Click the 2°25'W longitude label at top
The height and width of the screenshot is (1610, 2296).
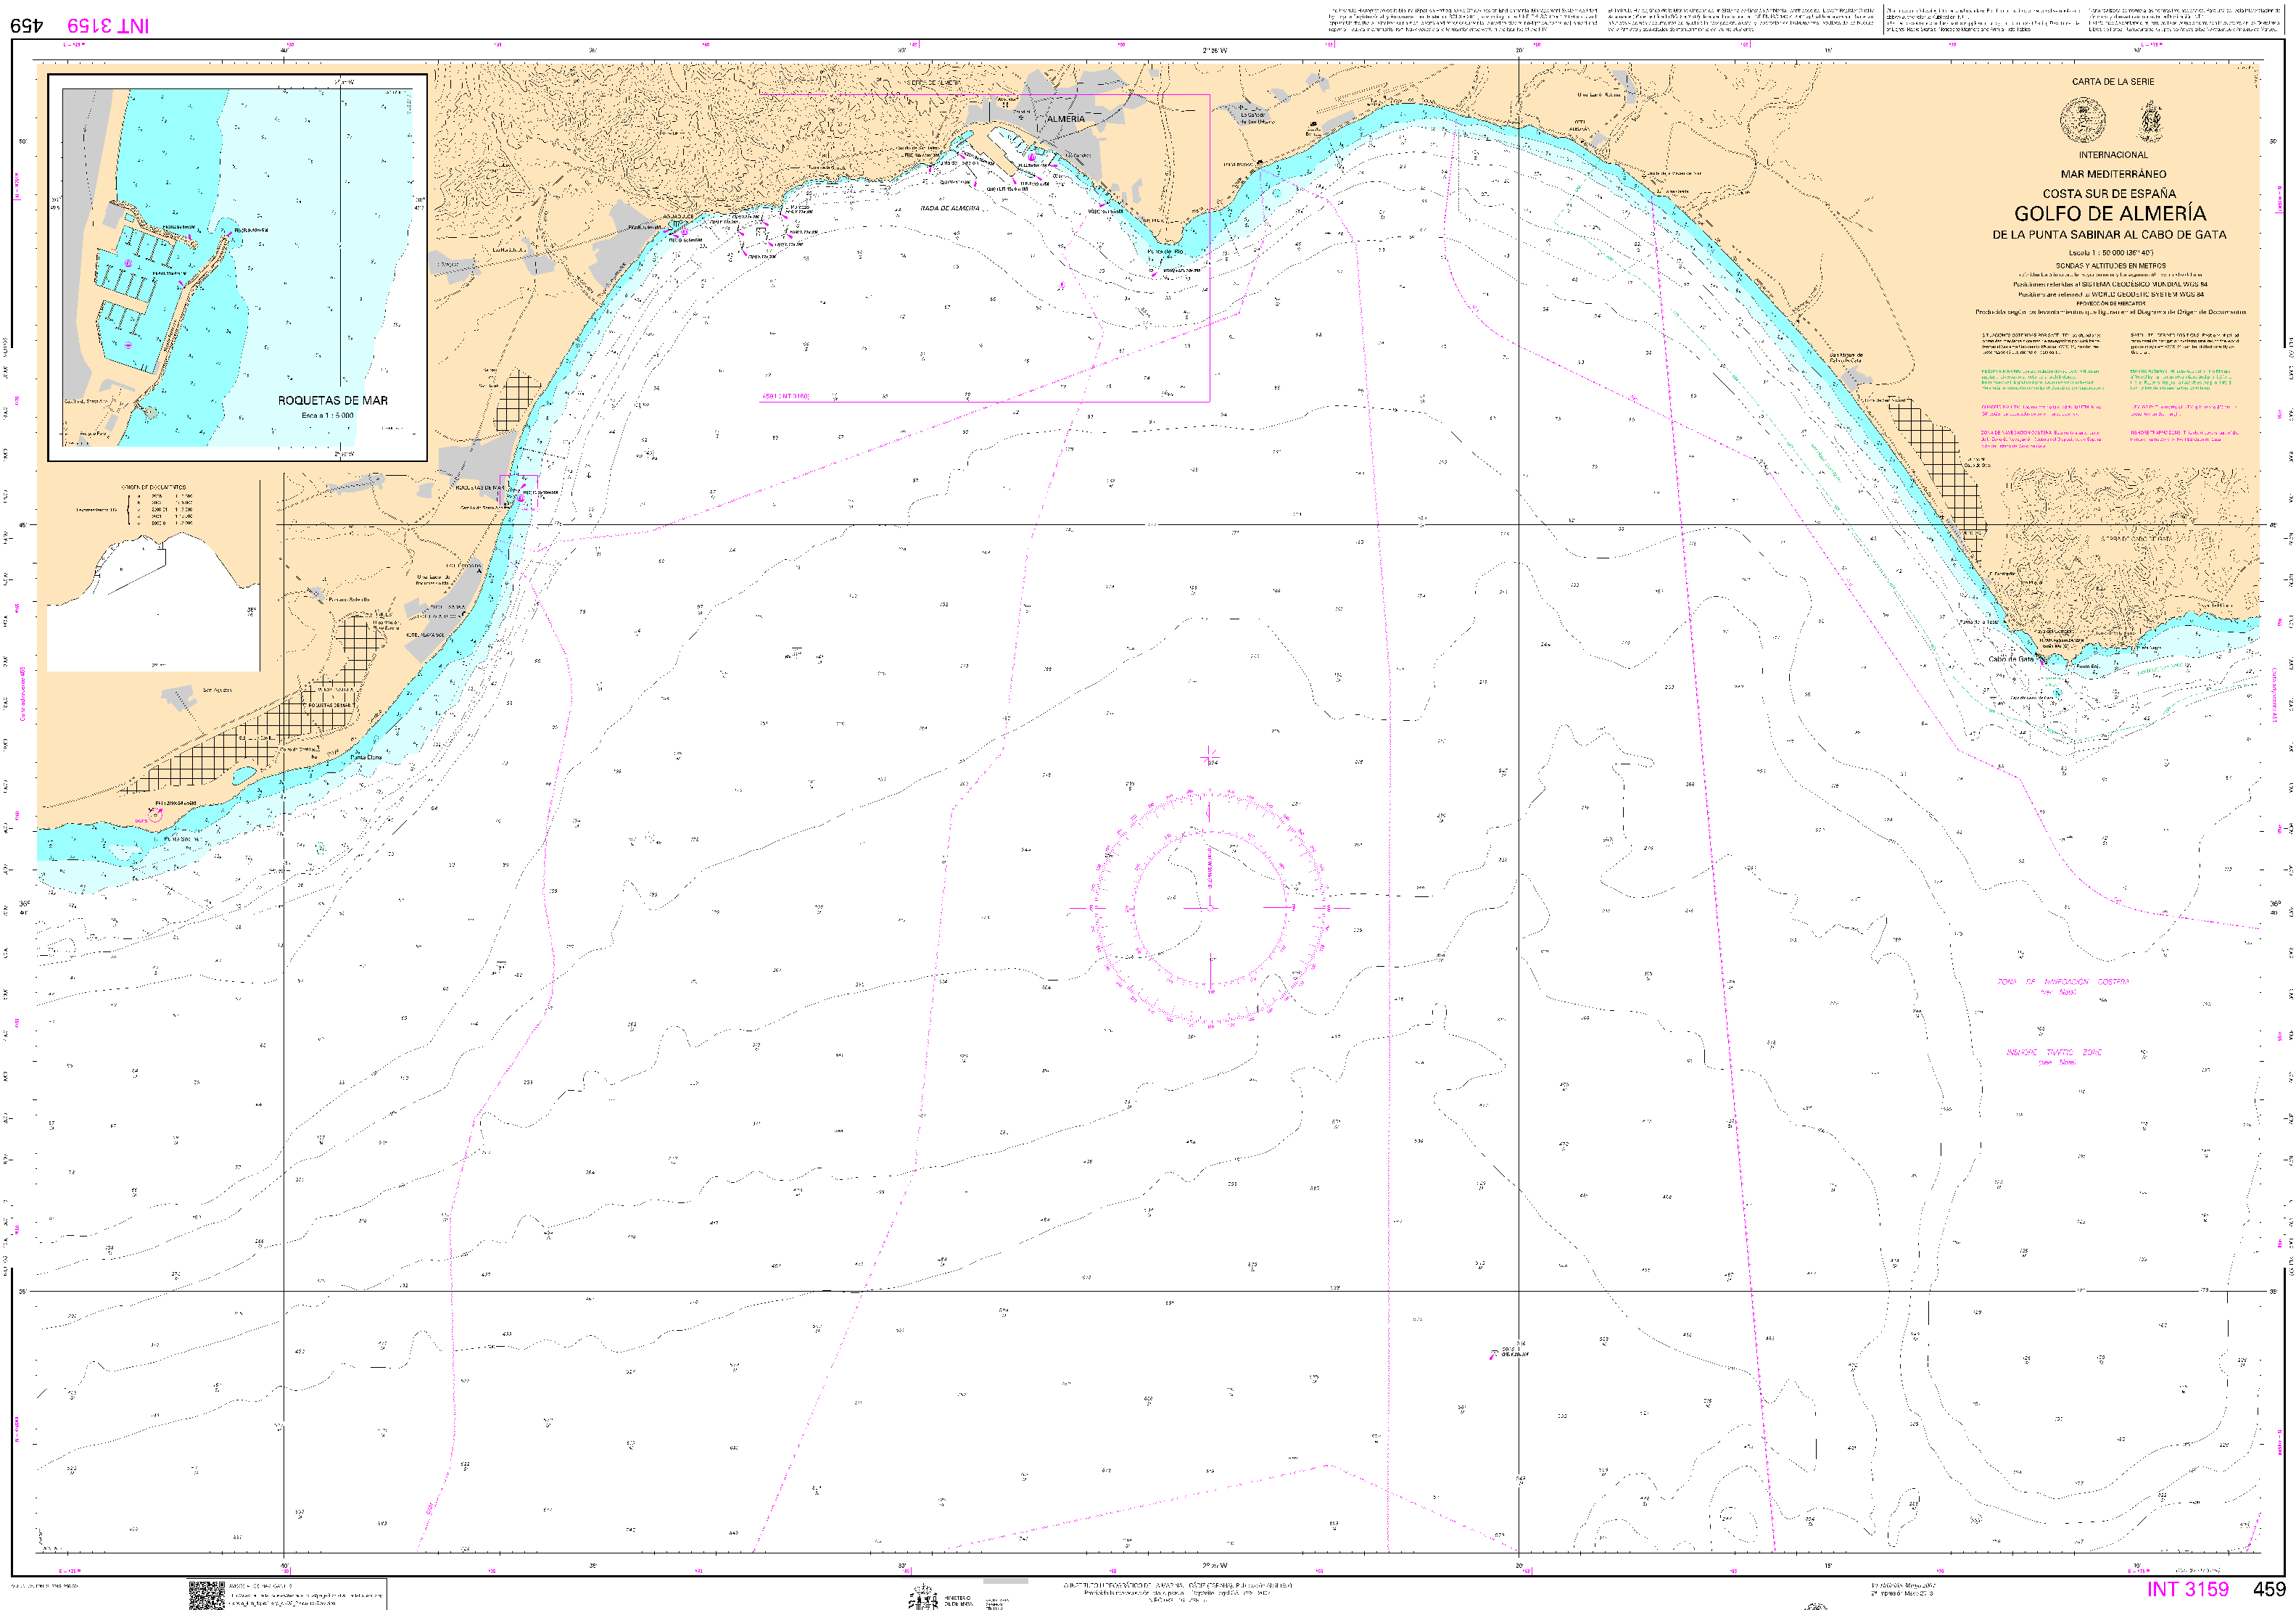point(1214,50)
